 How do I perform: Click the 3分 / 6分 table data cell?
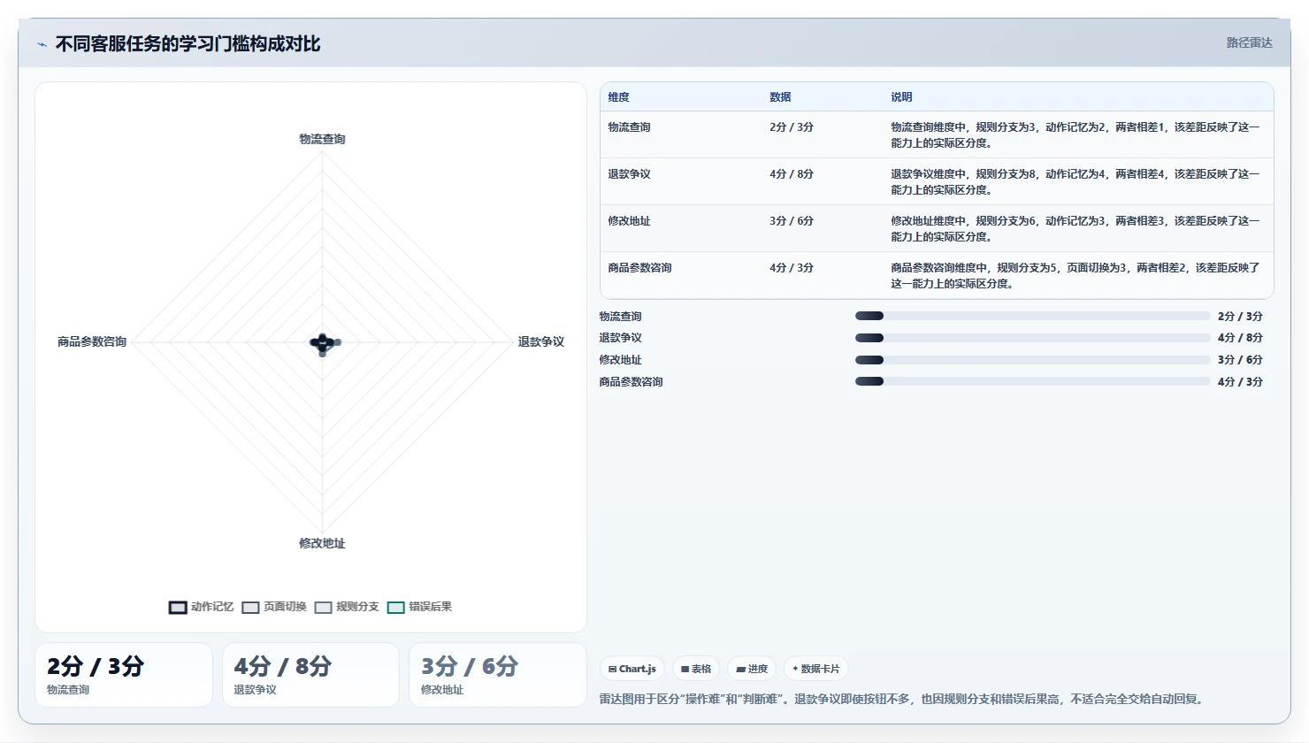(x=792, y=221)
